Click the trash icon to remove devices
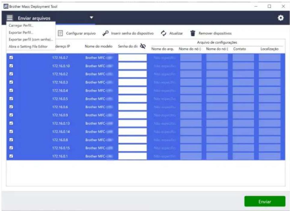The width and height of the screenshot is (290, 211). [x=193, y=33]
